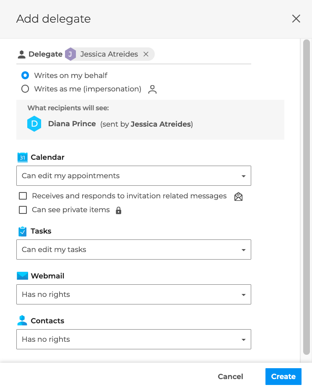Click the Cancel button
The image size is (312, 390).
click(230, 377)
